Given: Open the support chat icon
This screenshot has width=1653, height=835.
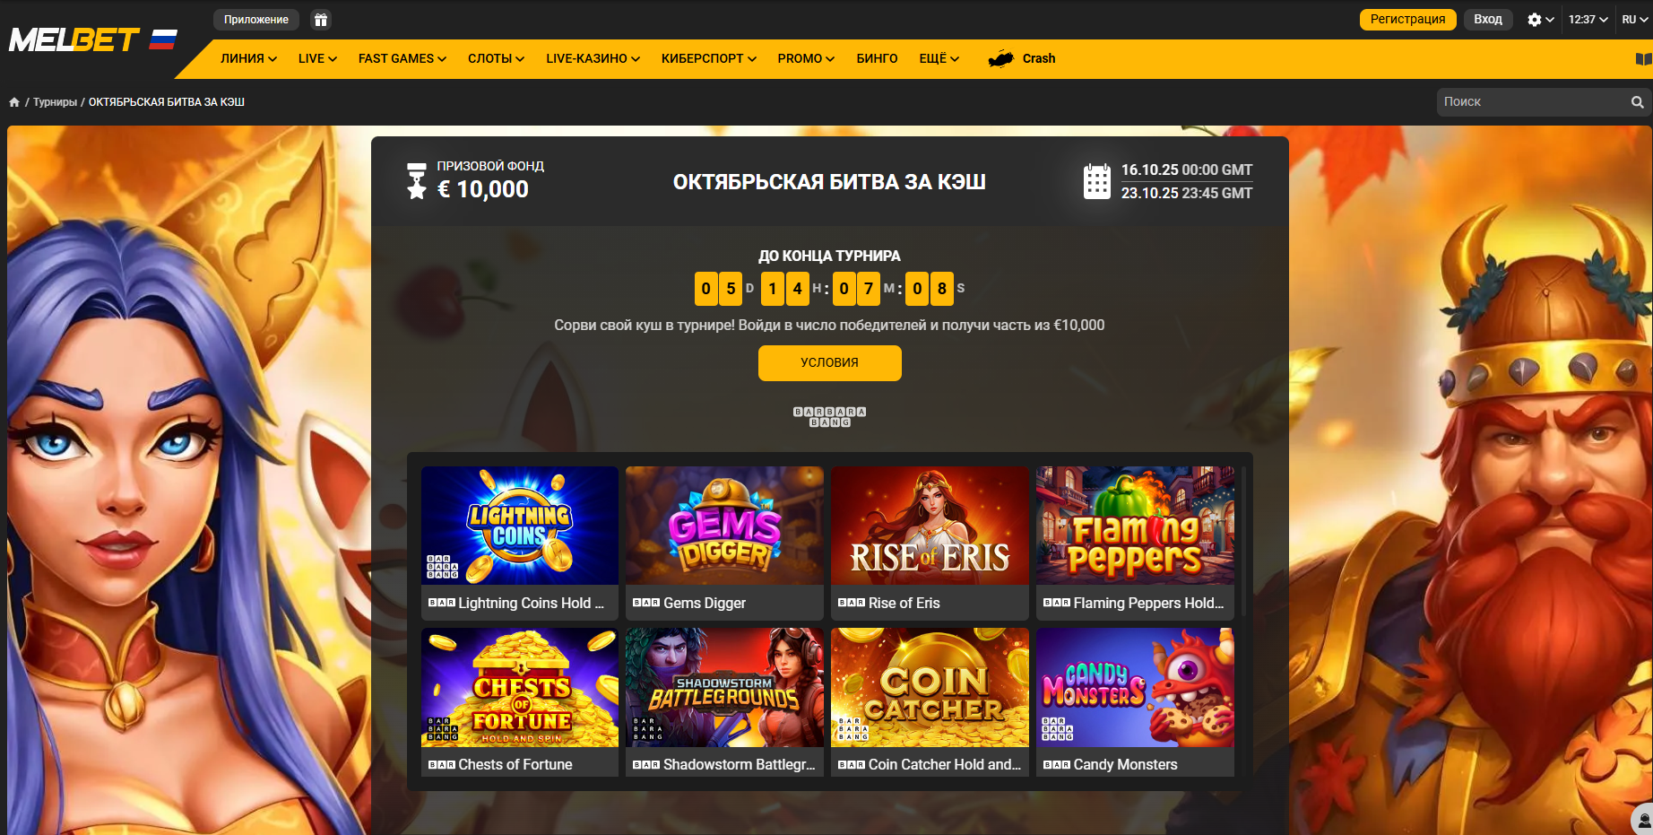Looking at the screenshot, I should click(1643, 821).
